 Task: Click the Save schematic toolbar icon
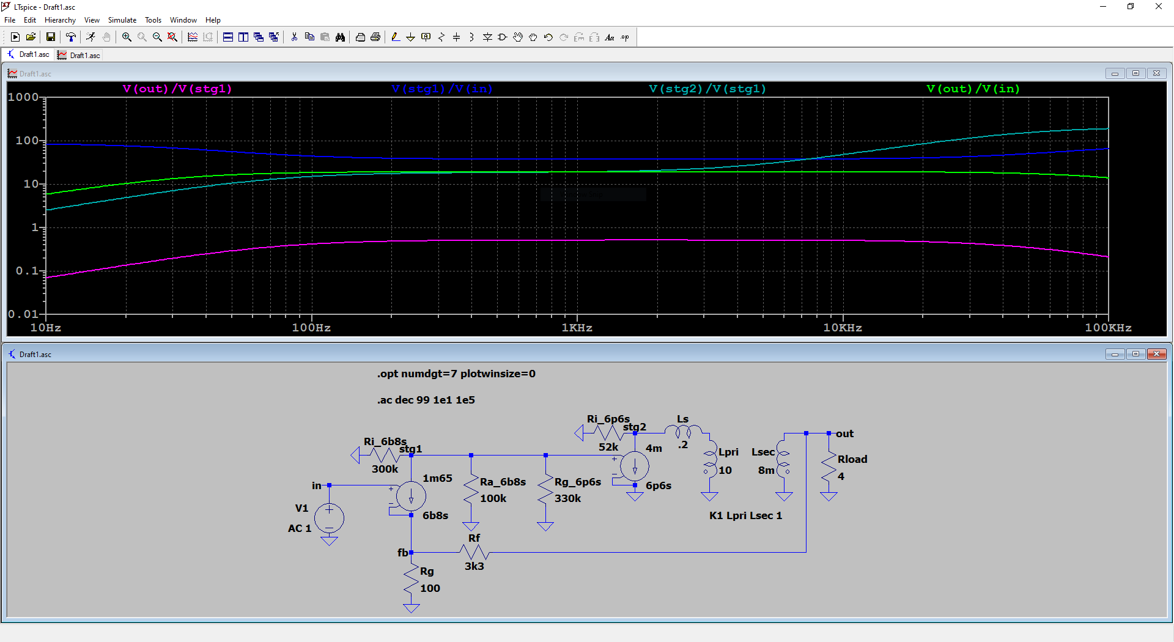tap(51, 37)
